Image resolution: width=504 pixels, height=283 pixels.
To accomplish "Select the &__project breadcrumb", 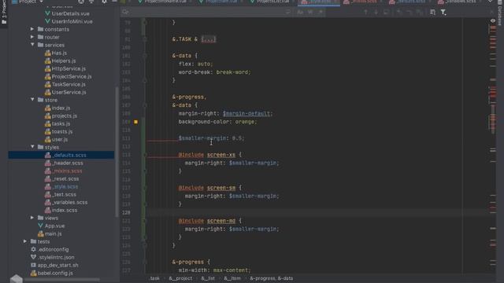I will [180, 278].
